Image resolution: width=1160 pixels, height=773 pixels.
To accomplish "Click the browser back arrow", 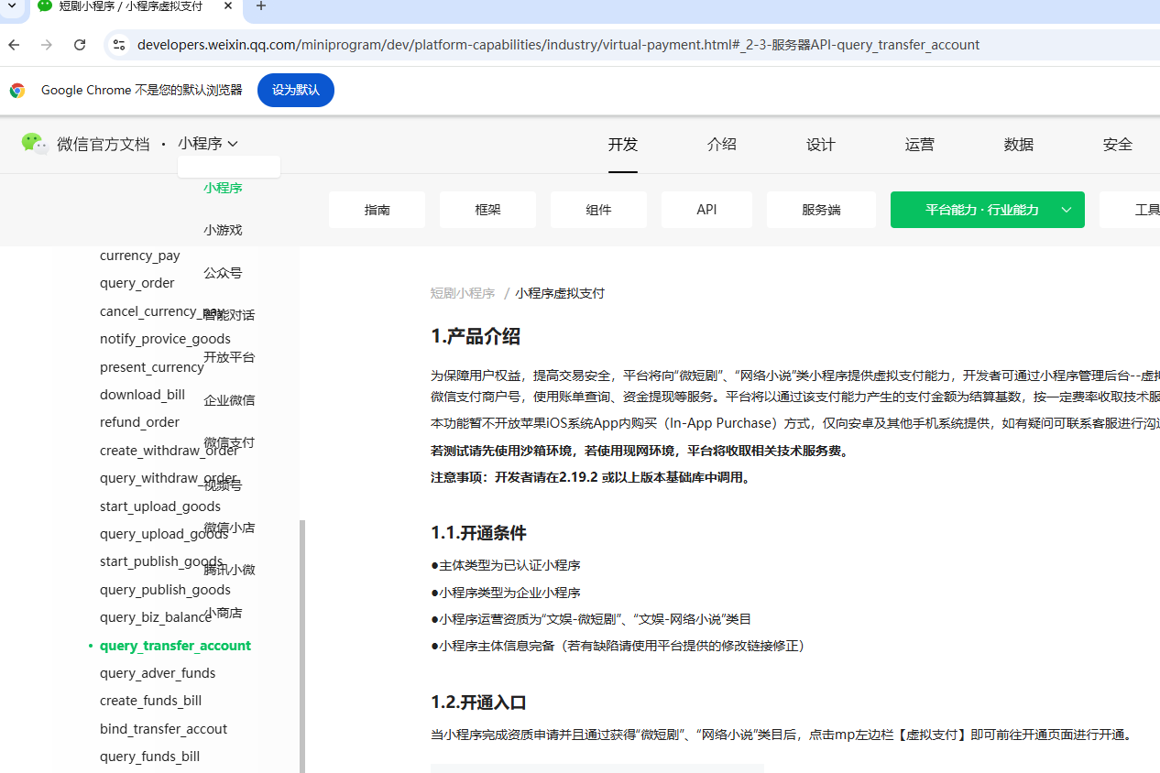I will point(14,45).
